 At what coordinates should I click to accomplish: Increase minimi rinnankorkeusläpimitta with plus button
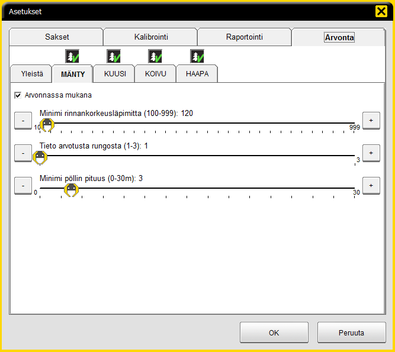(x=371, y=121)
